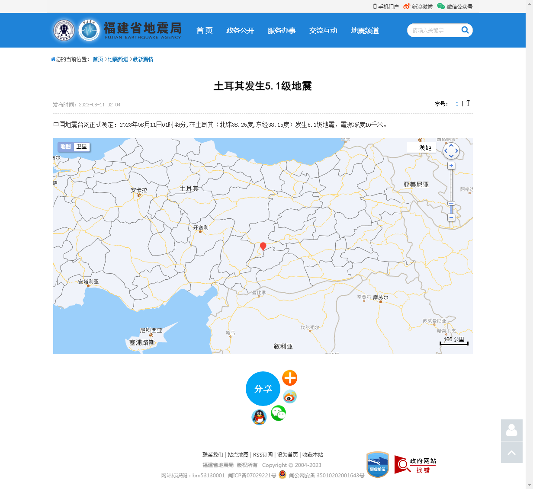Click the map zoom level slider
The image size is (533, 489).
tap(451, 204)
